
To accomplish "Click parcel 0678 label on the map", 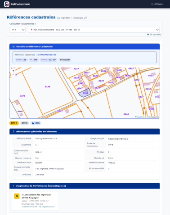I will [x=101, y=81].
